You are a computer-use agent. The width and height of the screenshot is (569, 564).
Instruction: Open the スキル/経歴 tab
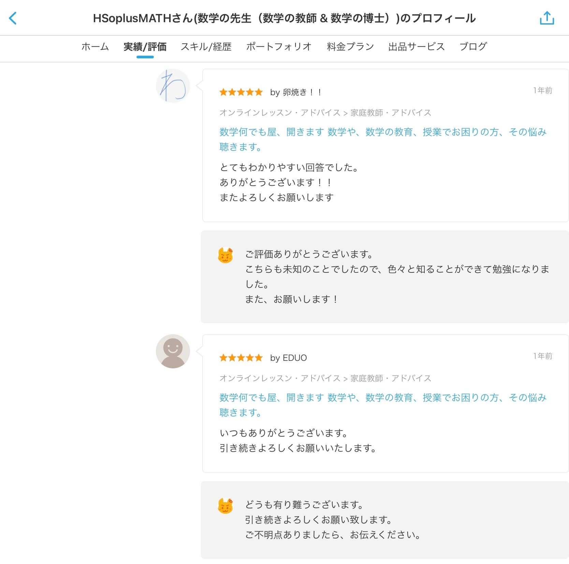[206, 46]
